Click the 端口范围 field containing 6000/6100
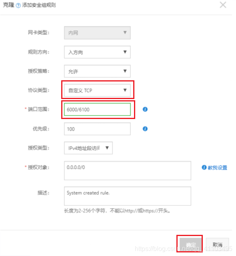The width and height of the screenshot is (236, 256). tap(97, 109)
